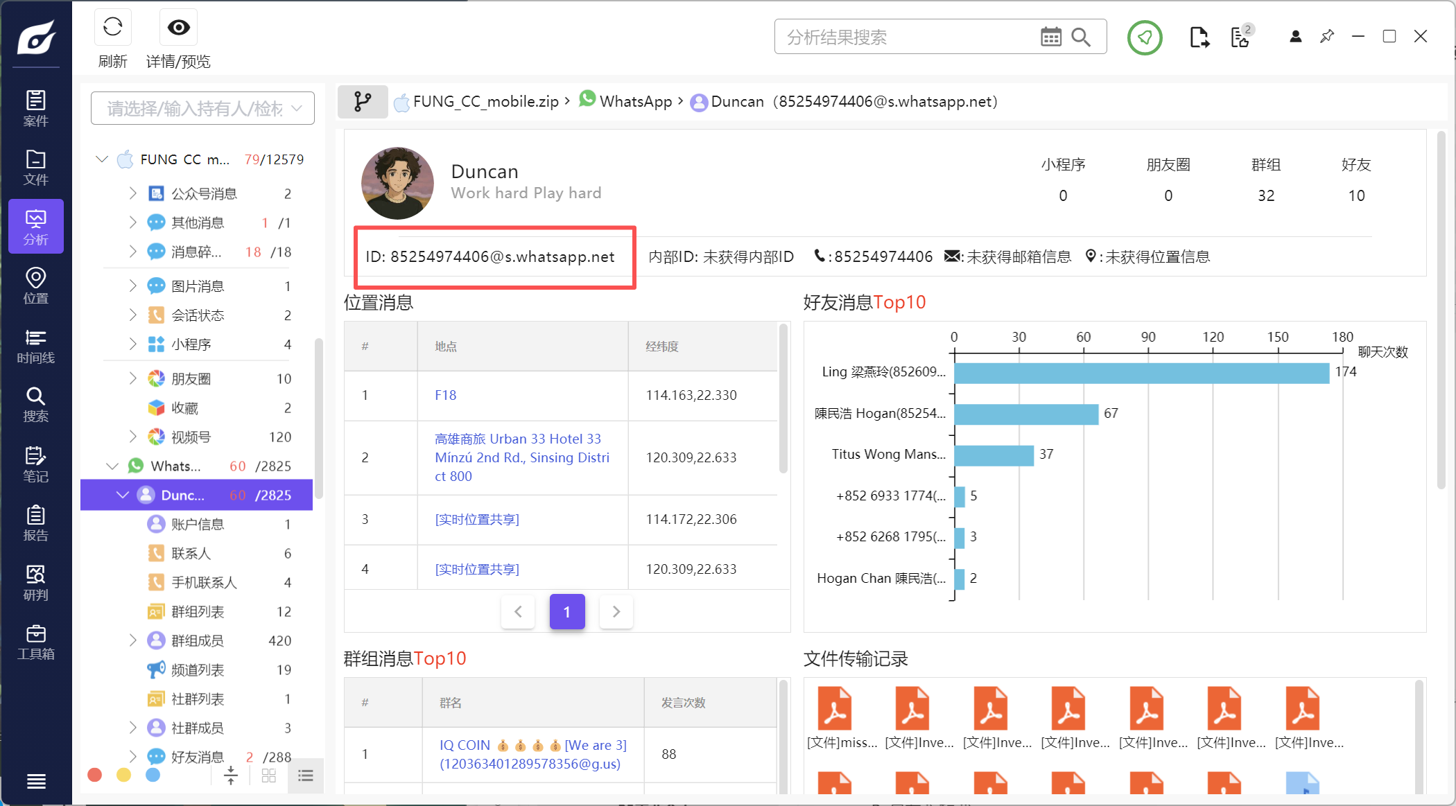1456x806 pixels.
Task: Click the green shield icon
Action: [1144, 37]
